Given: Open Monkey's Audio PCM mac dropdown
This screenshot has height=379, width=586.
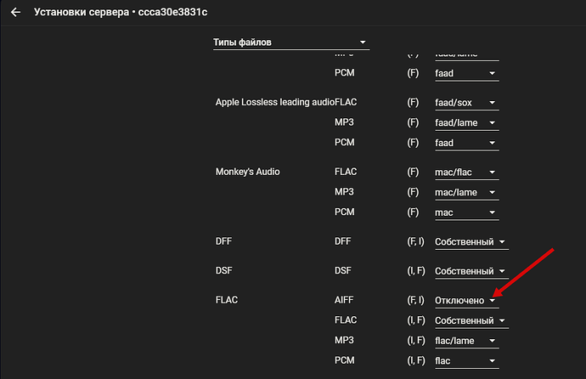Looking at the screenshot, I should (467, 212).
